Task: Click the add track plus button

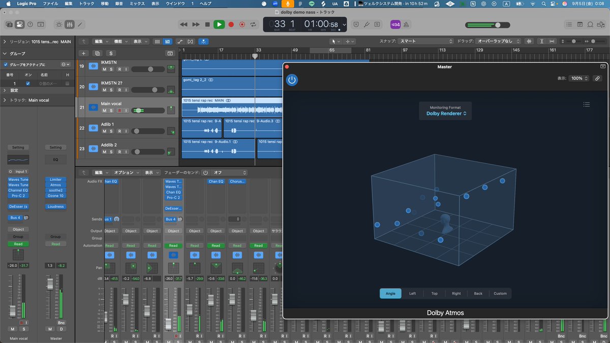Action: 84,53
